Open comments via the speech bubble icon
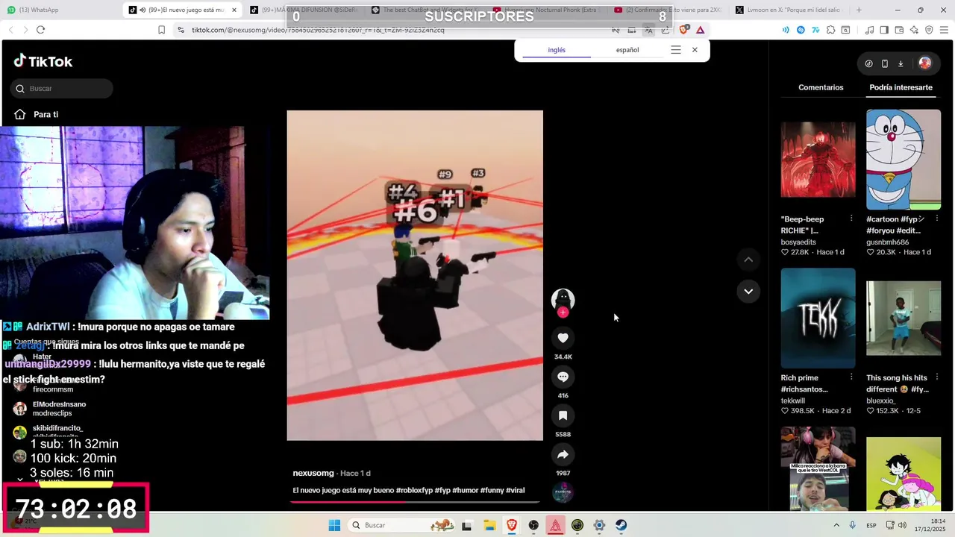 coord(563,377)
